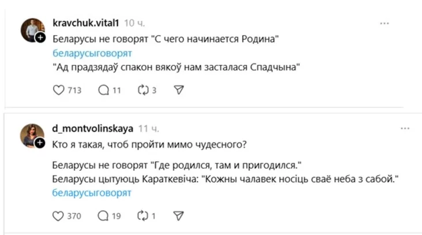The image size is (422, 235).
Task: Open replies on d_montvolinskaya post
Action: point(104,216)
